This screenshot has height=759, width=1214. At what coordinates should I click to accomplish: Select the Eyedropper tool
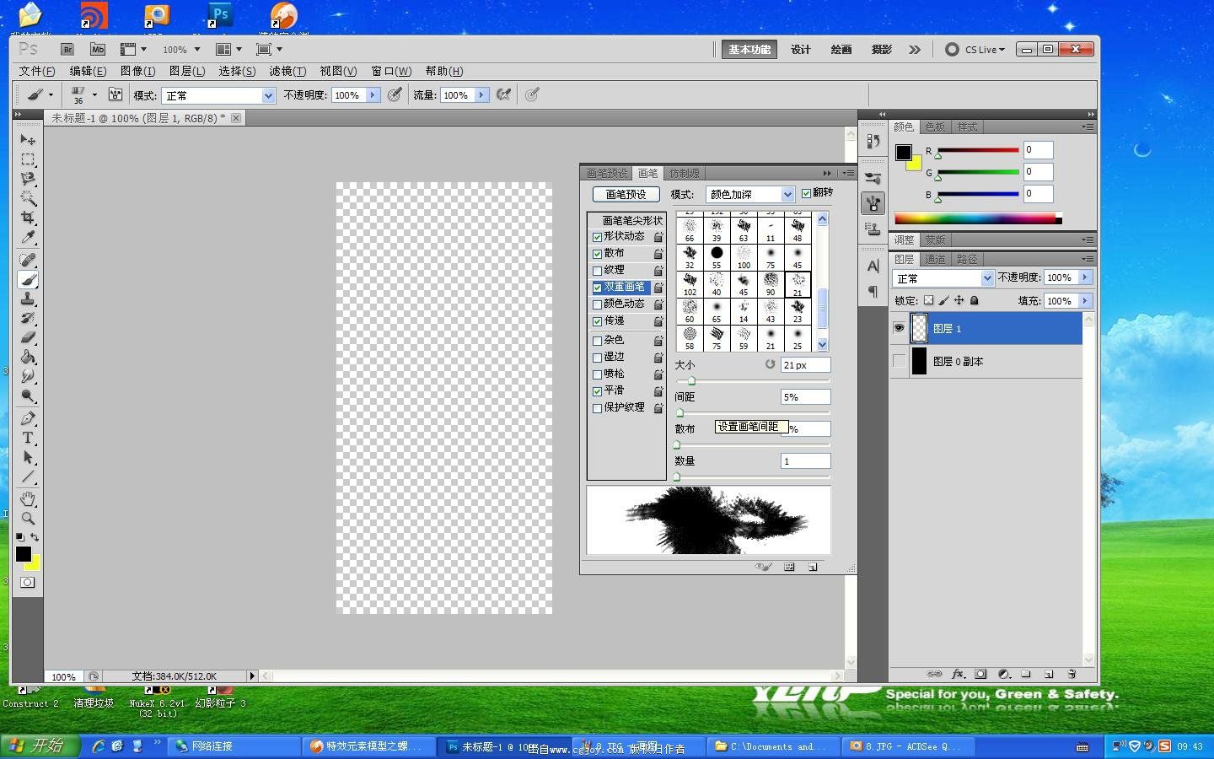coord(28,237)
